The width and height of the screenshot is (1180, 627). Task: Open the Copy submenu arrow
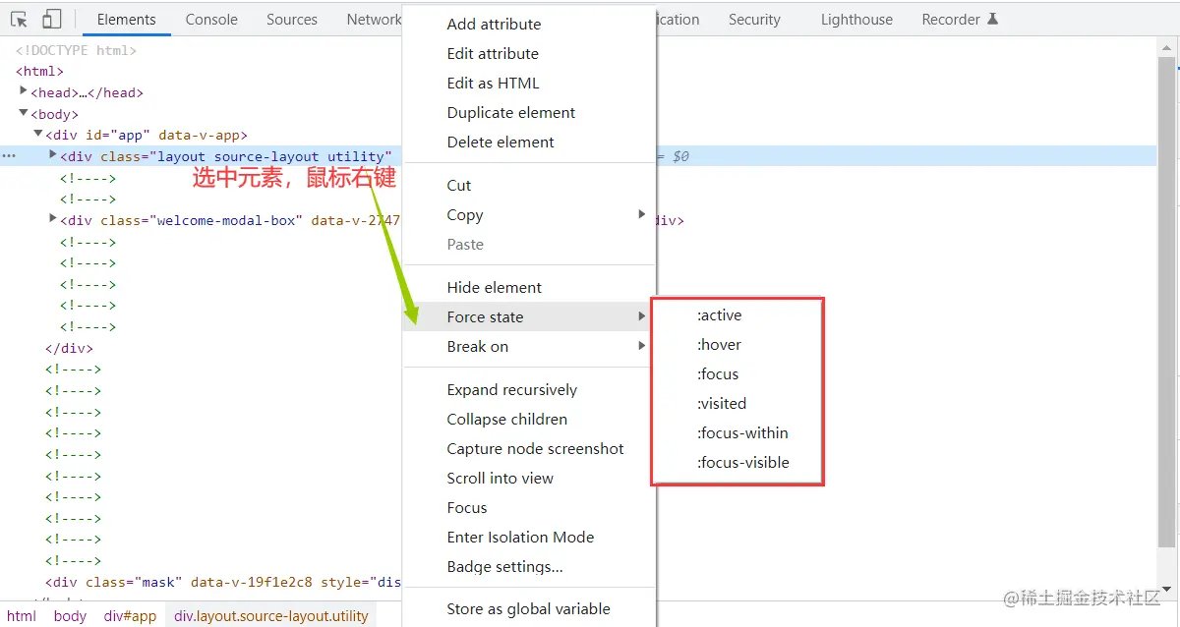coord(641,214)
